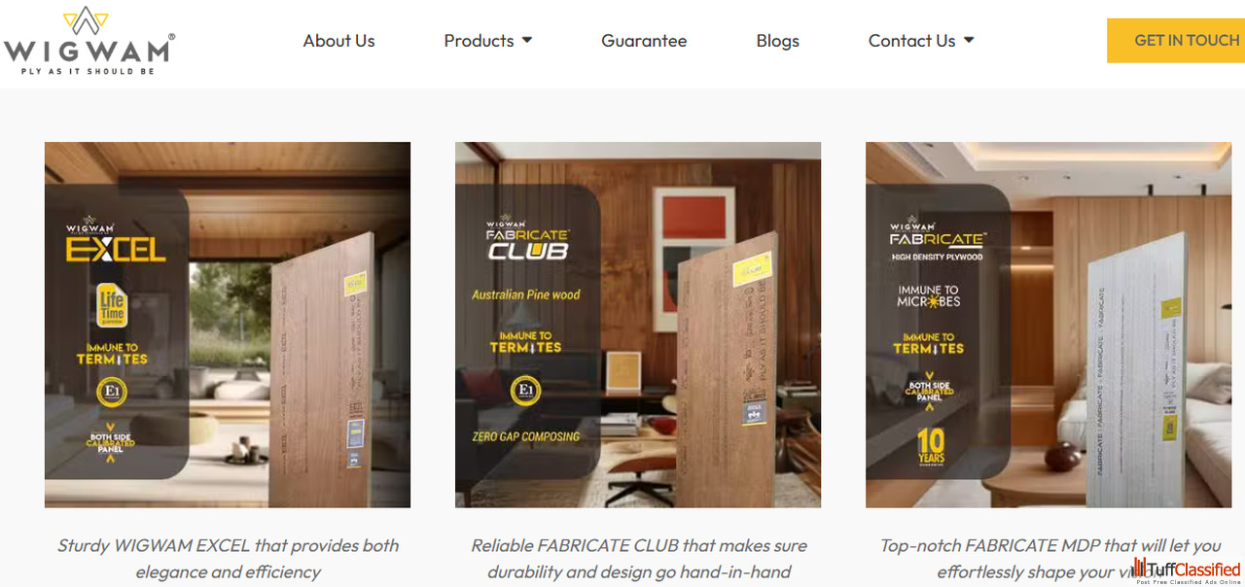Expand the Contact Us dropdown arrow
Screen dimensions: 1245x587
click(969, 41)
